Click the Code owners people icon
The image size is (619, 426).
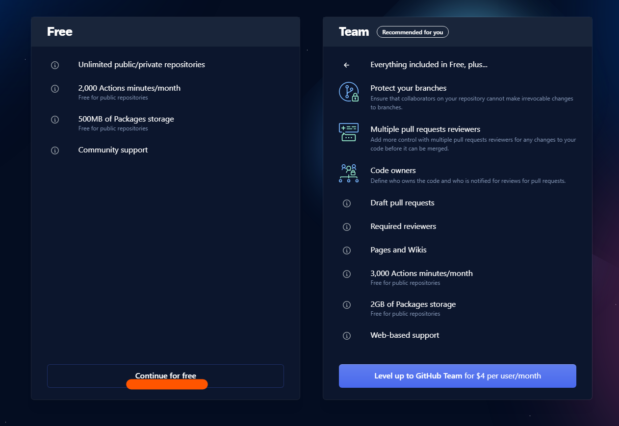[349, 174]
